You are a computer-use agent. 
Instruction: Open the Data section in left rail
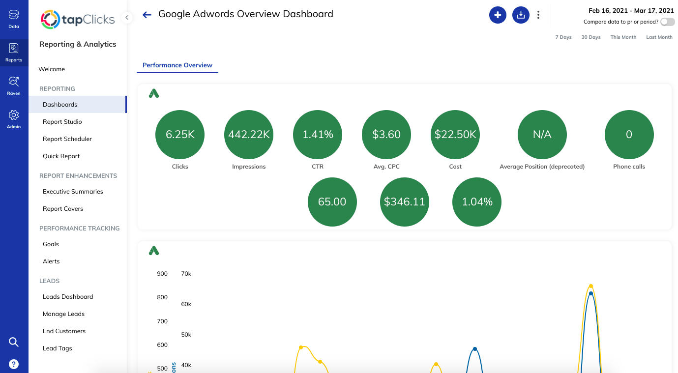pyautogui.click(x=14, y=19)
